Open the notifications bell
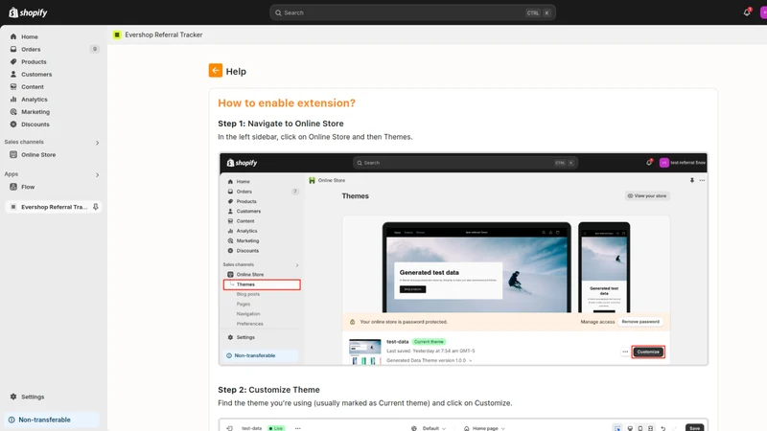Image resolution: width=767 pixels, height=431 pixels. point(747,12)
